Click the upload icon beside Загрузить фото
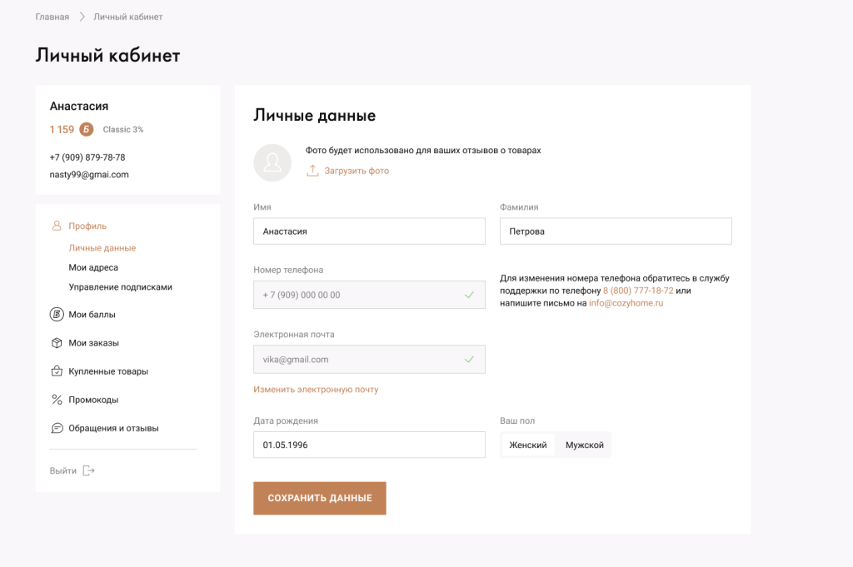This screenshot has width=853, height=567. click(x=313, y=171)
